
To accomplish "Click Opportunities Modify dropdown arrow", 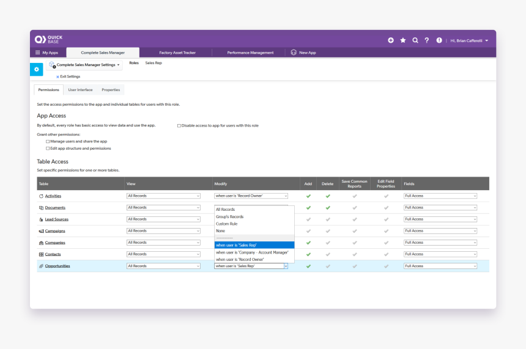I will tap(286, 266).
